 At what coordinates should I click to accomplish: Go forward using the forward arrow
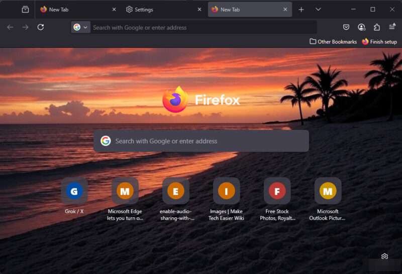pos(25,27)
